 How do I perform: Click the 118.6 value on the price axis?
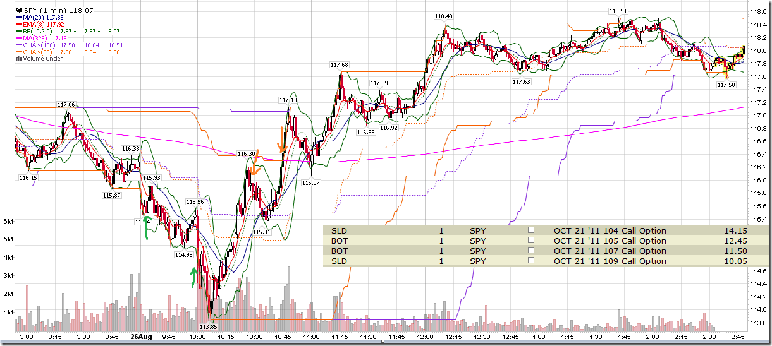click(757, 12)
